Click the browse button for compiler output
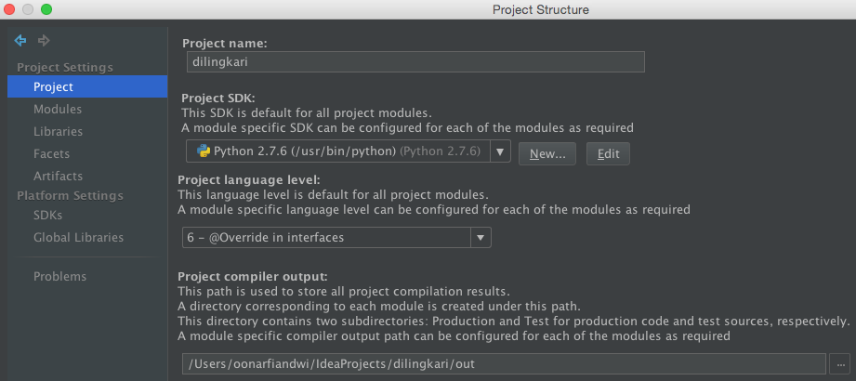This screenshot has width=856, height=381. (841, 364)
